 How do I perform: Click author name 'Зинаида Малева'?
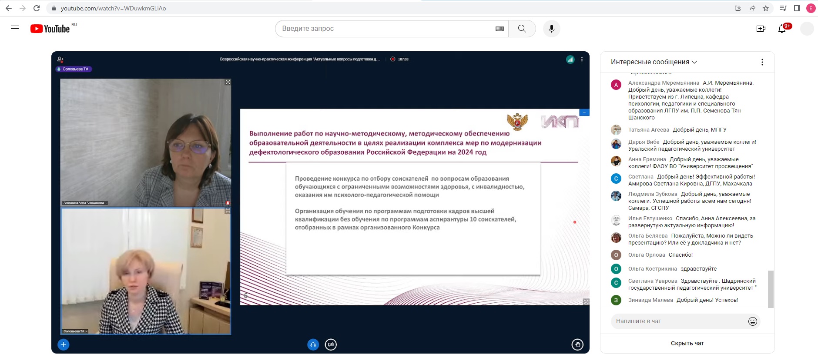pos(650,300)
